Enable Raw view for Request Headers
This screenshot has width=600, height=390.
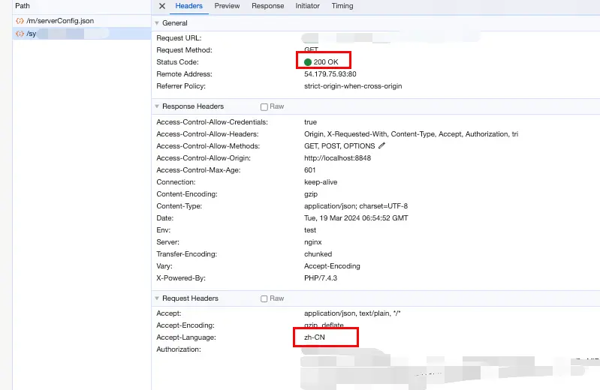tap(264, 298)
